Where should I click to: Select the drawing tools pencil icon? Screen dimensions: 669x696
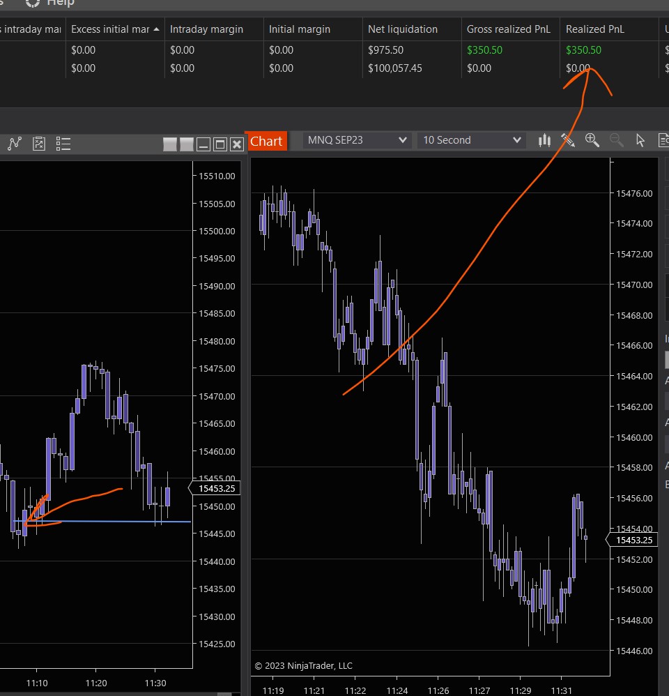(x=568, y=141)
